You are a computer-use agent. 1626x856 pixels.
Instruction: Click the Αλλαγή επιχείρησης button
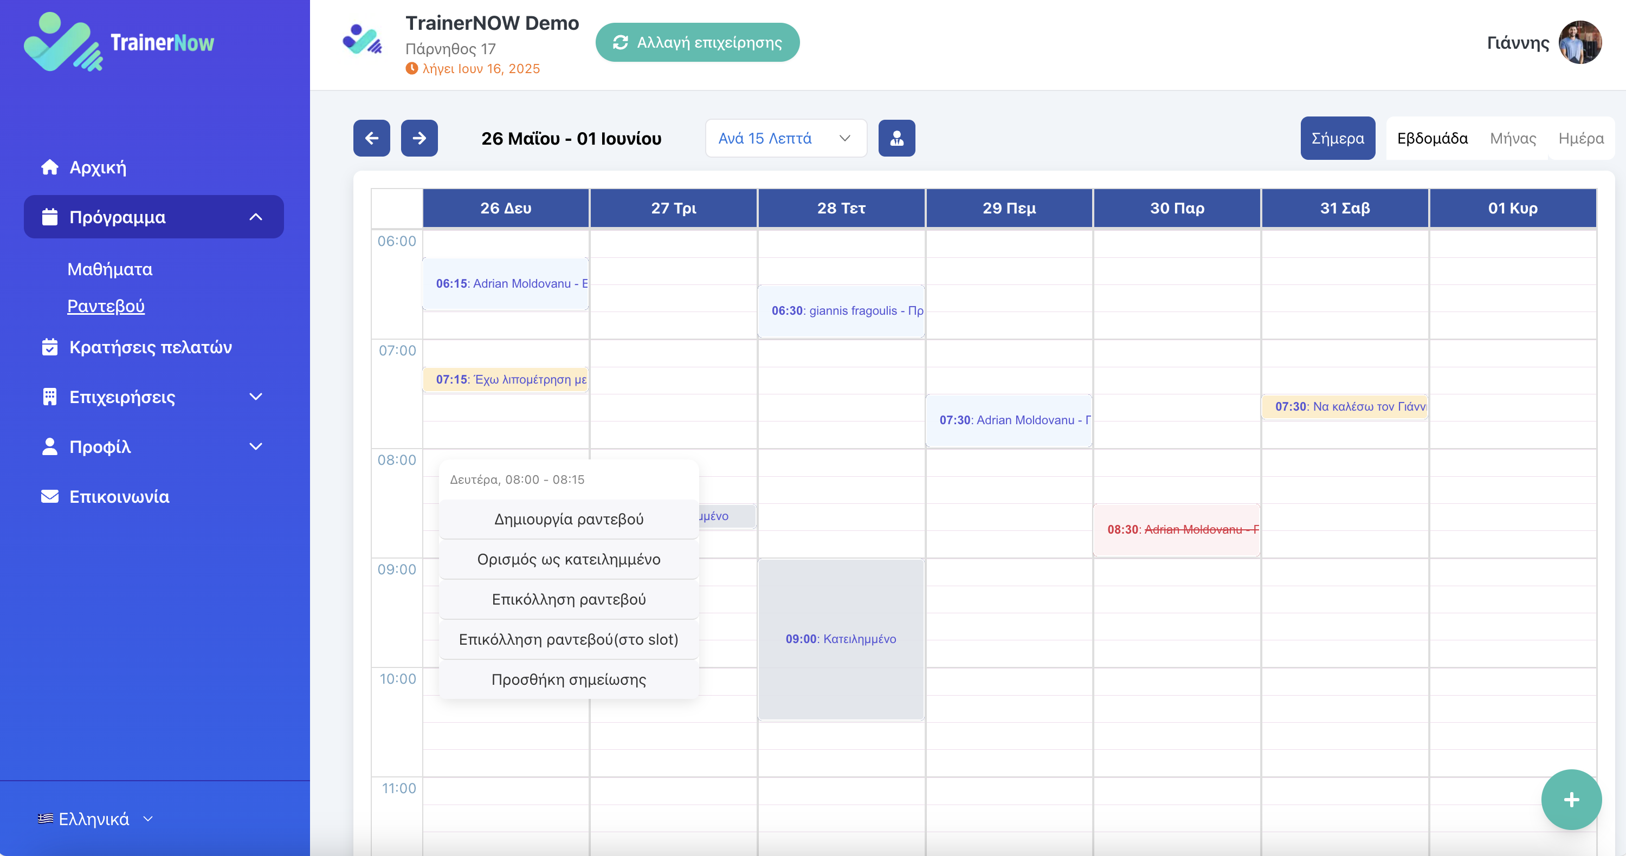698,42
